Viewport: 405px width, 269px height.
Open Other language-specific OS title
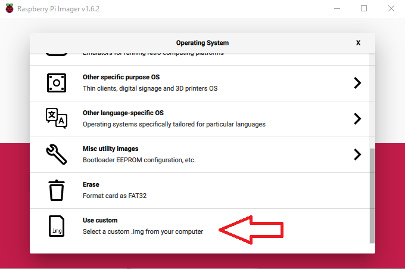click(123, 113)
